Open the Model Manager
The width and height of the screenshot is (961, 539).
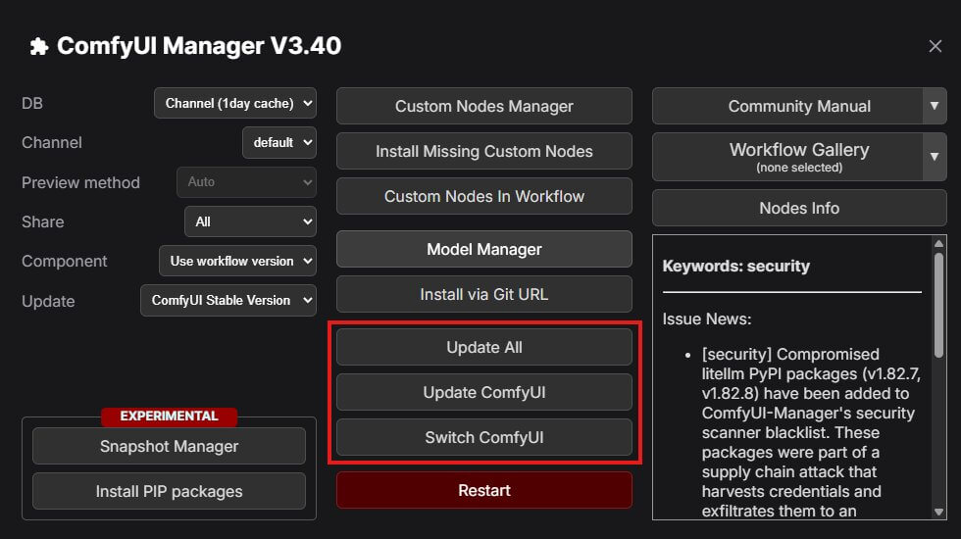pyautogui.click(x=484, y=249)
